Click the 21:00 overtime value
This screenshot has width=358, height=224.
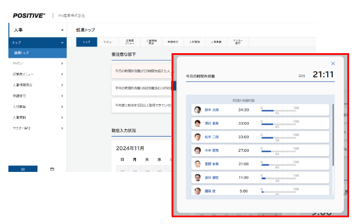[243, 164]
